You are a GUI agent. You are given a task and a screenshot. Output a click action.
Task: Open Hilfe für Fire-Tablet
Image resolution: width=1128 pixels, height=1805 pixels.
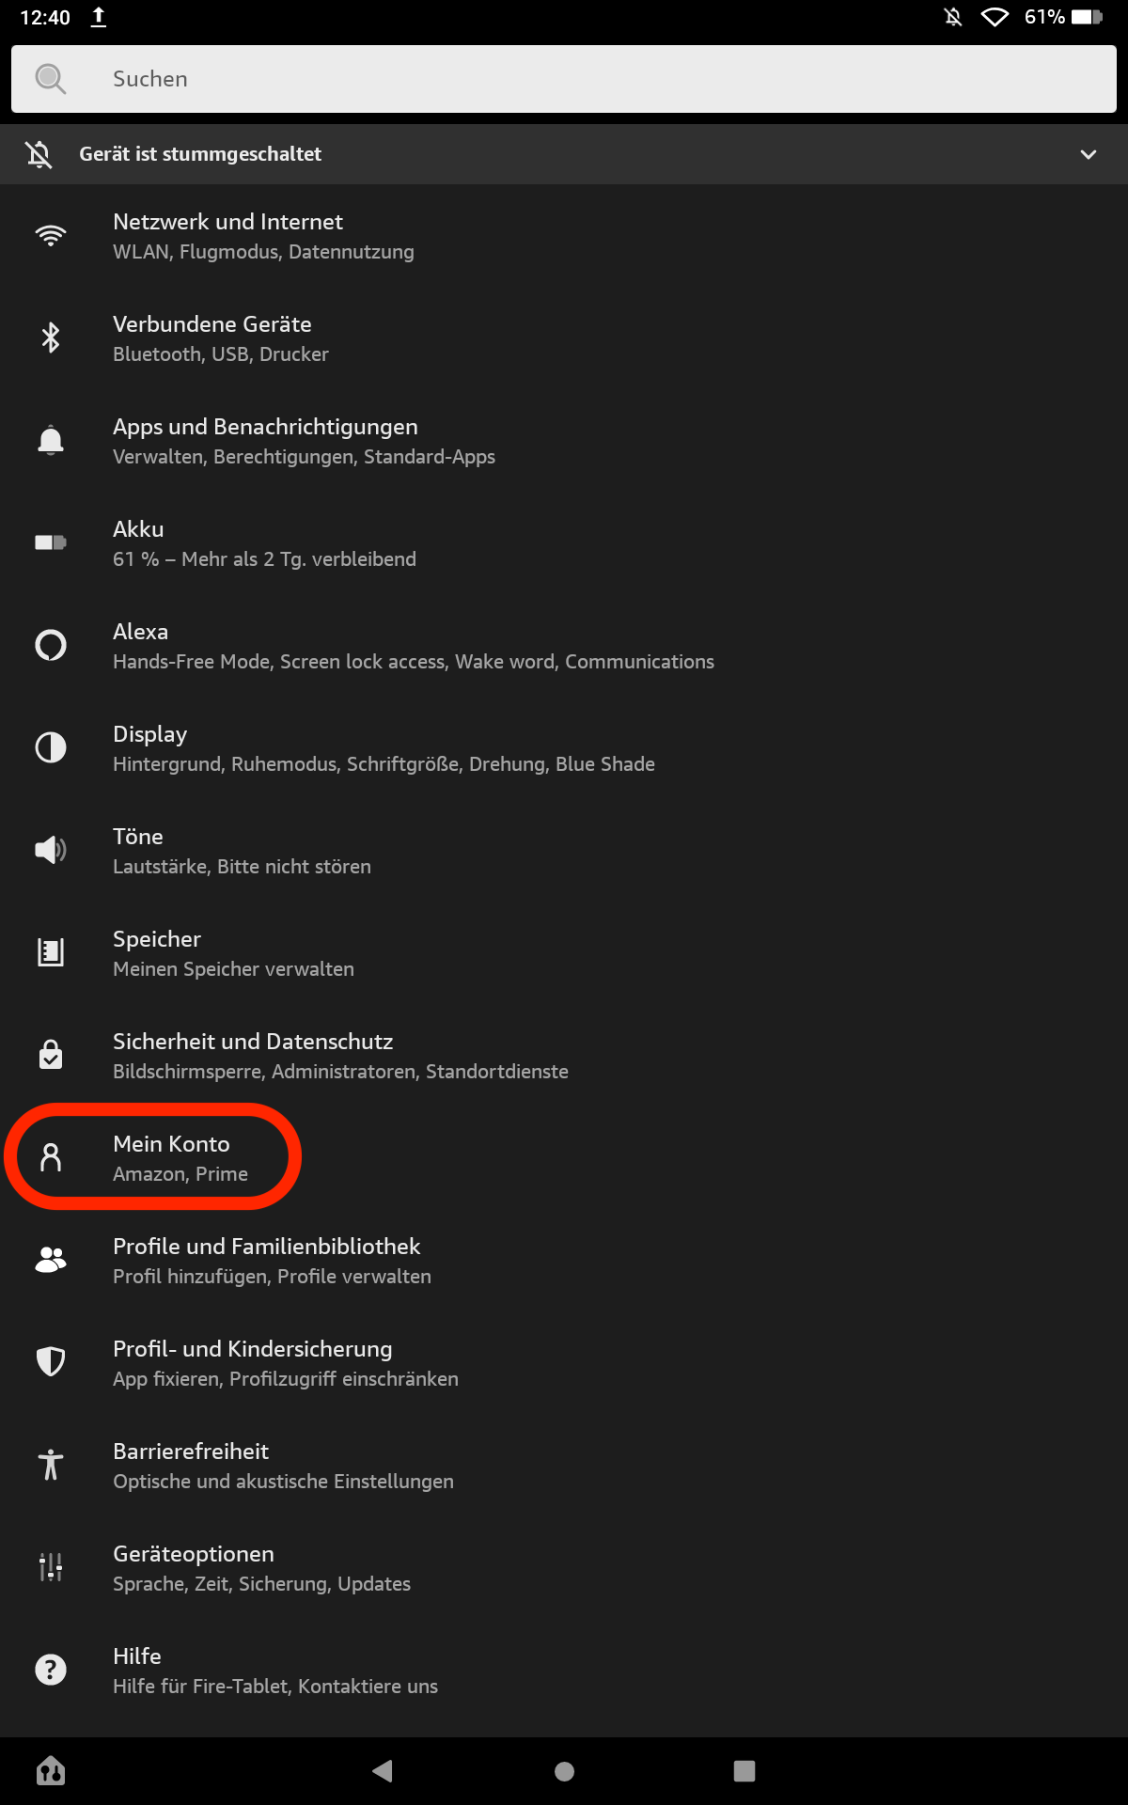(x=274, y=1670)
